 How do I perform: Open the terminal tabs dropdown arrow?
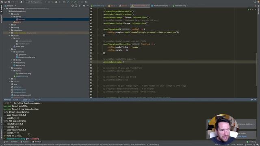coord(39,100)
